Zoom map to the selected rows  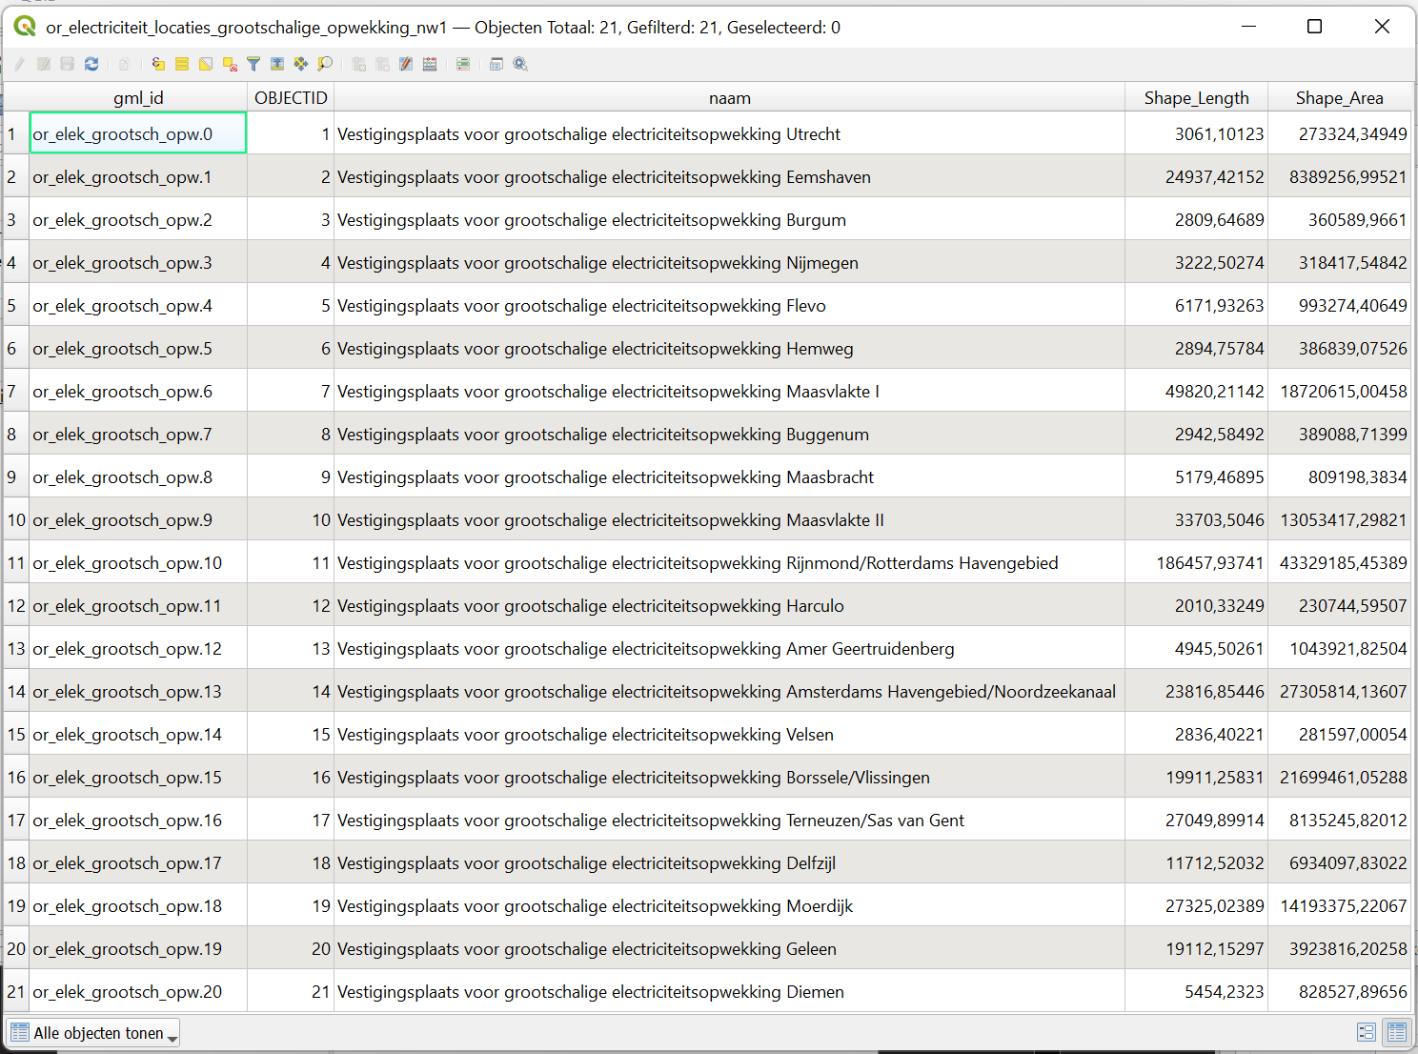(325, 64)
